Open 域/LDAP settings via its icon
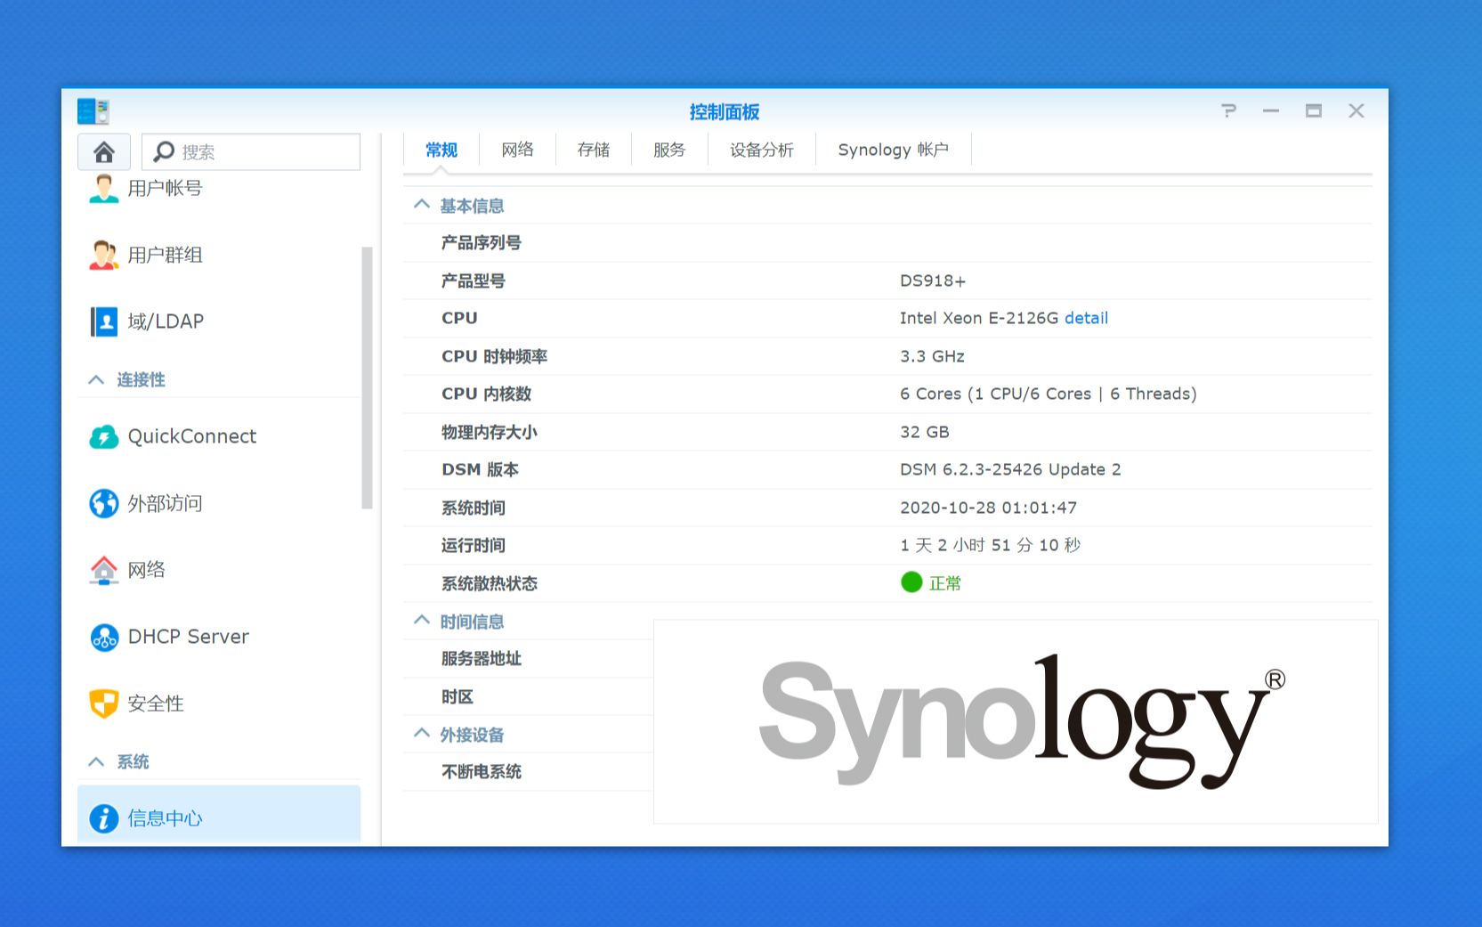 [x=104, y=321]
